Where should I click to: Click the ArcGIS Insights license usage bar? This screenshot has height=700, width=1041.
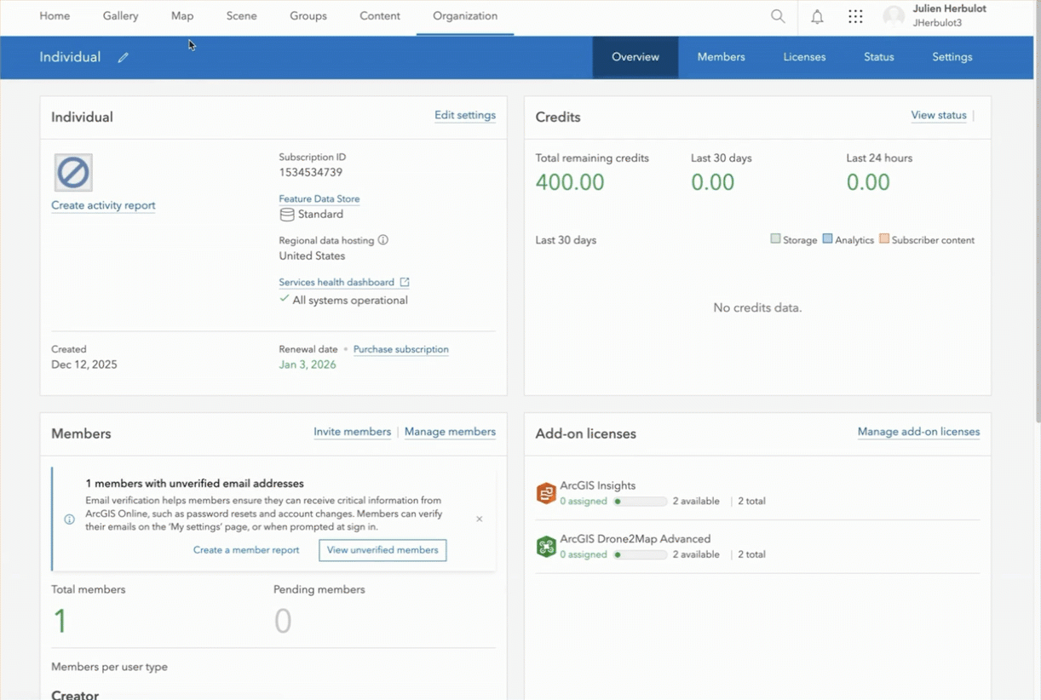tap(641, 502)
